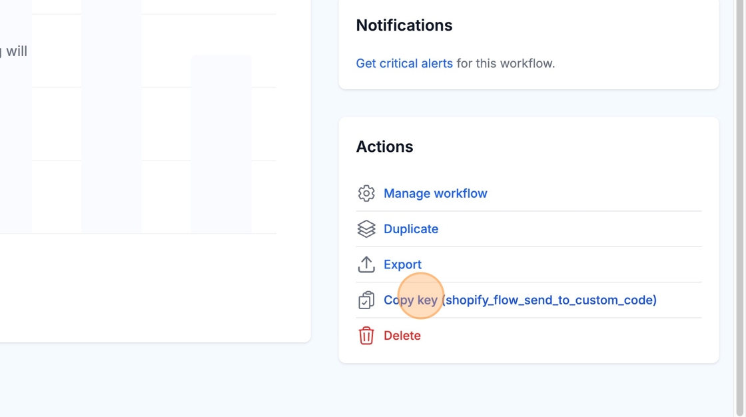Viewport: 746px width, 417px height.
Task: Click the stacked layers Duplicate icon
Action: 366,229
